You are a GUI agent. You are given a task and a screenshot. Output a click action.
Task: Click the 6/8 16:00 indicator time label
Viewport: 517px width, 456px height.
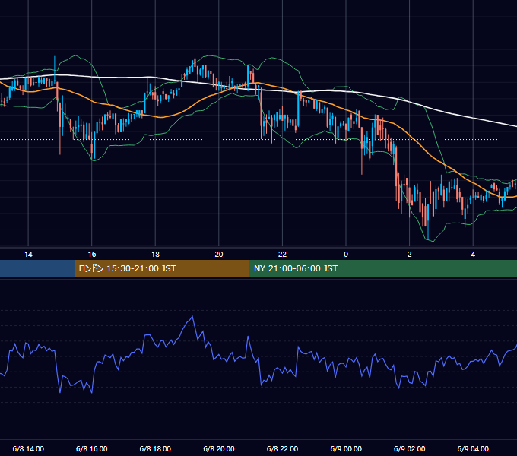click(92, 448)
